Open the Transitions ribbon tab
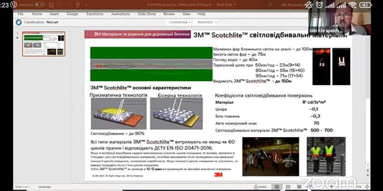The image size is (383, 191). [95, 14]
